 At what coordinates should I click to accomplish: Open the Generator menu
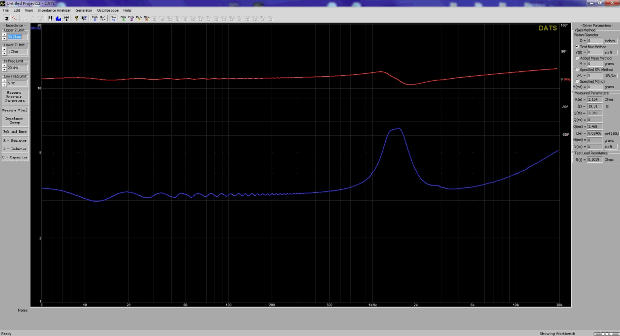[84, 10]
